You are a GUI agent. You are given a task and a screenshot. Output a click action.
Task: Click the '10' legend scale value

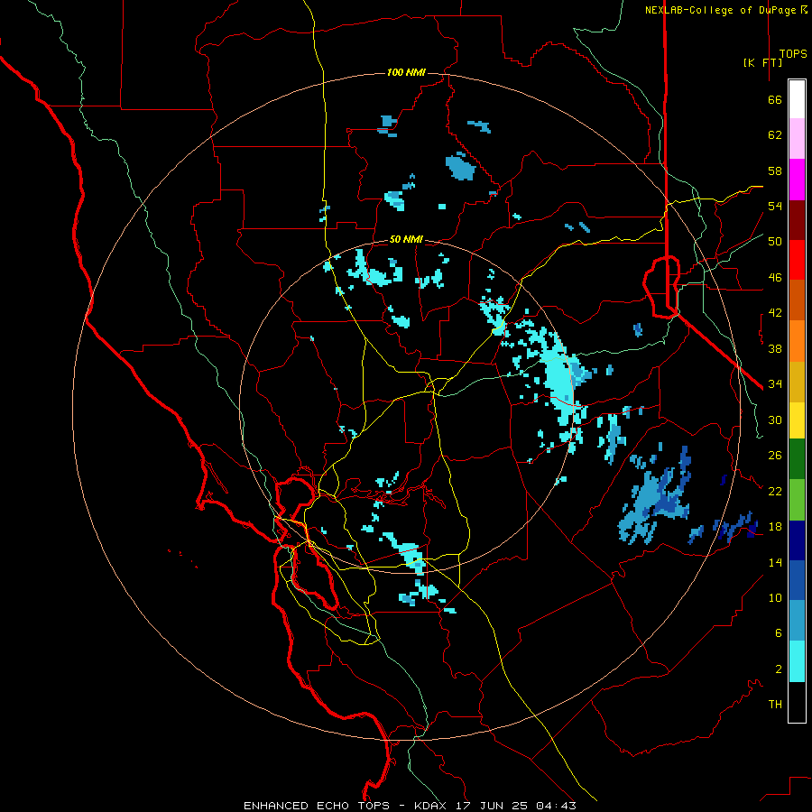point(775,597)
